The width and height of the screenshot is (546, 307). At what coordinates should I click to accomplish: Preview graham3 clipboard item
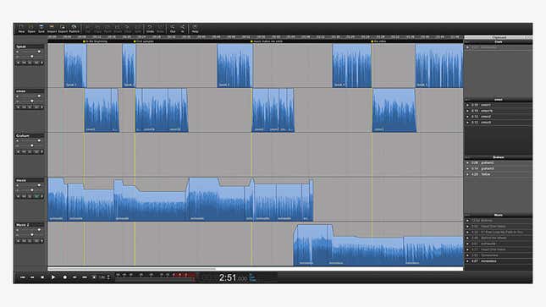468,168
